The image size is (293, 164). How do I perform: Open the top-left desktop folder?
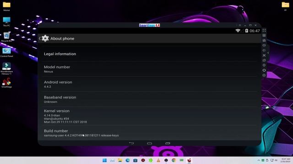6,6
